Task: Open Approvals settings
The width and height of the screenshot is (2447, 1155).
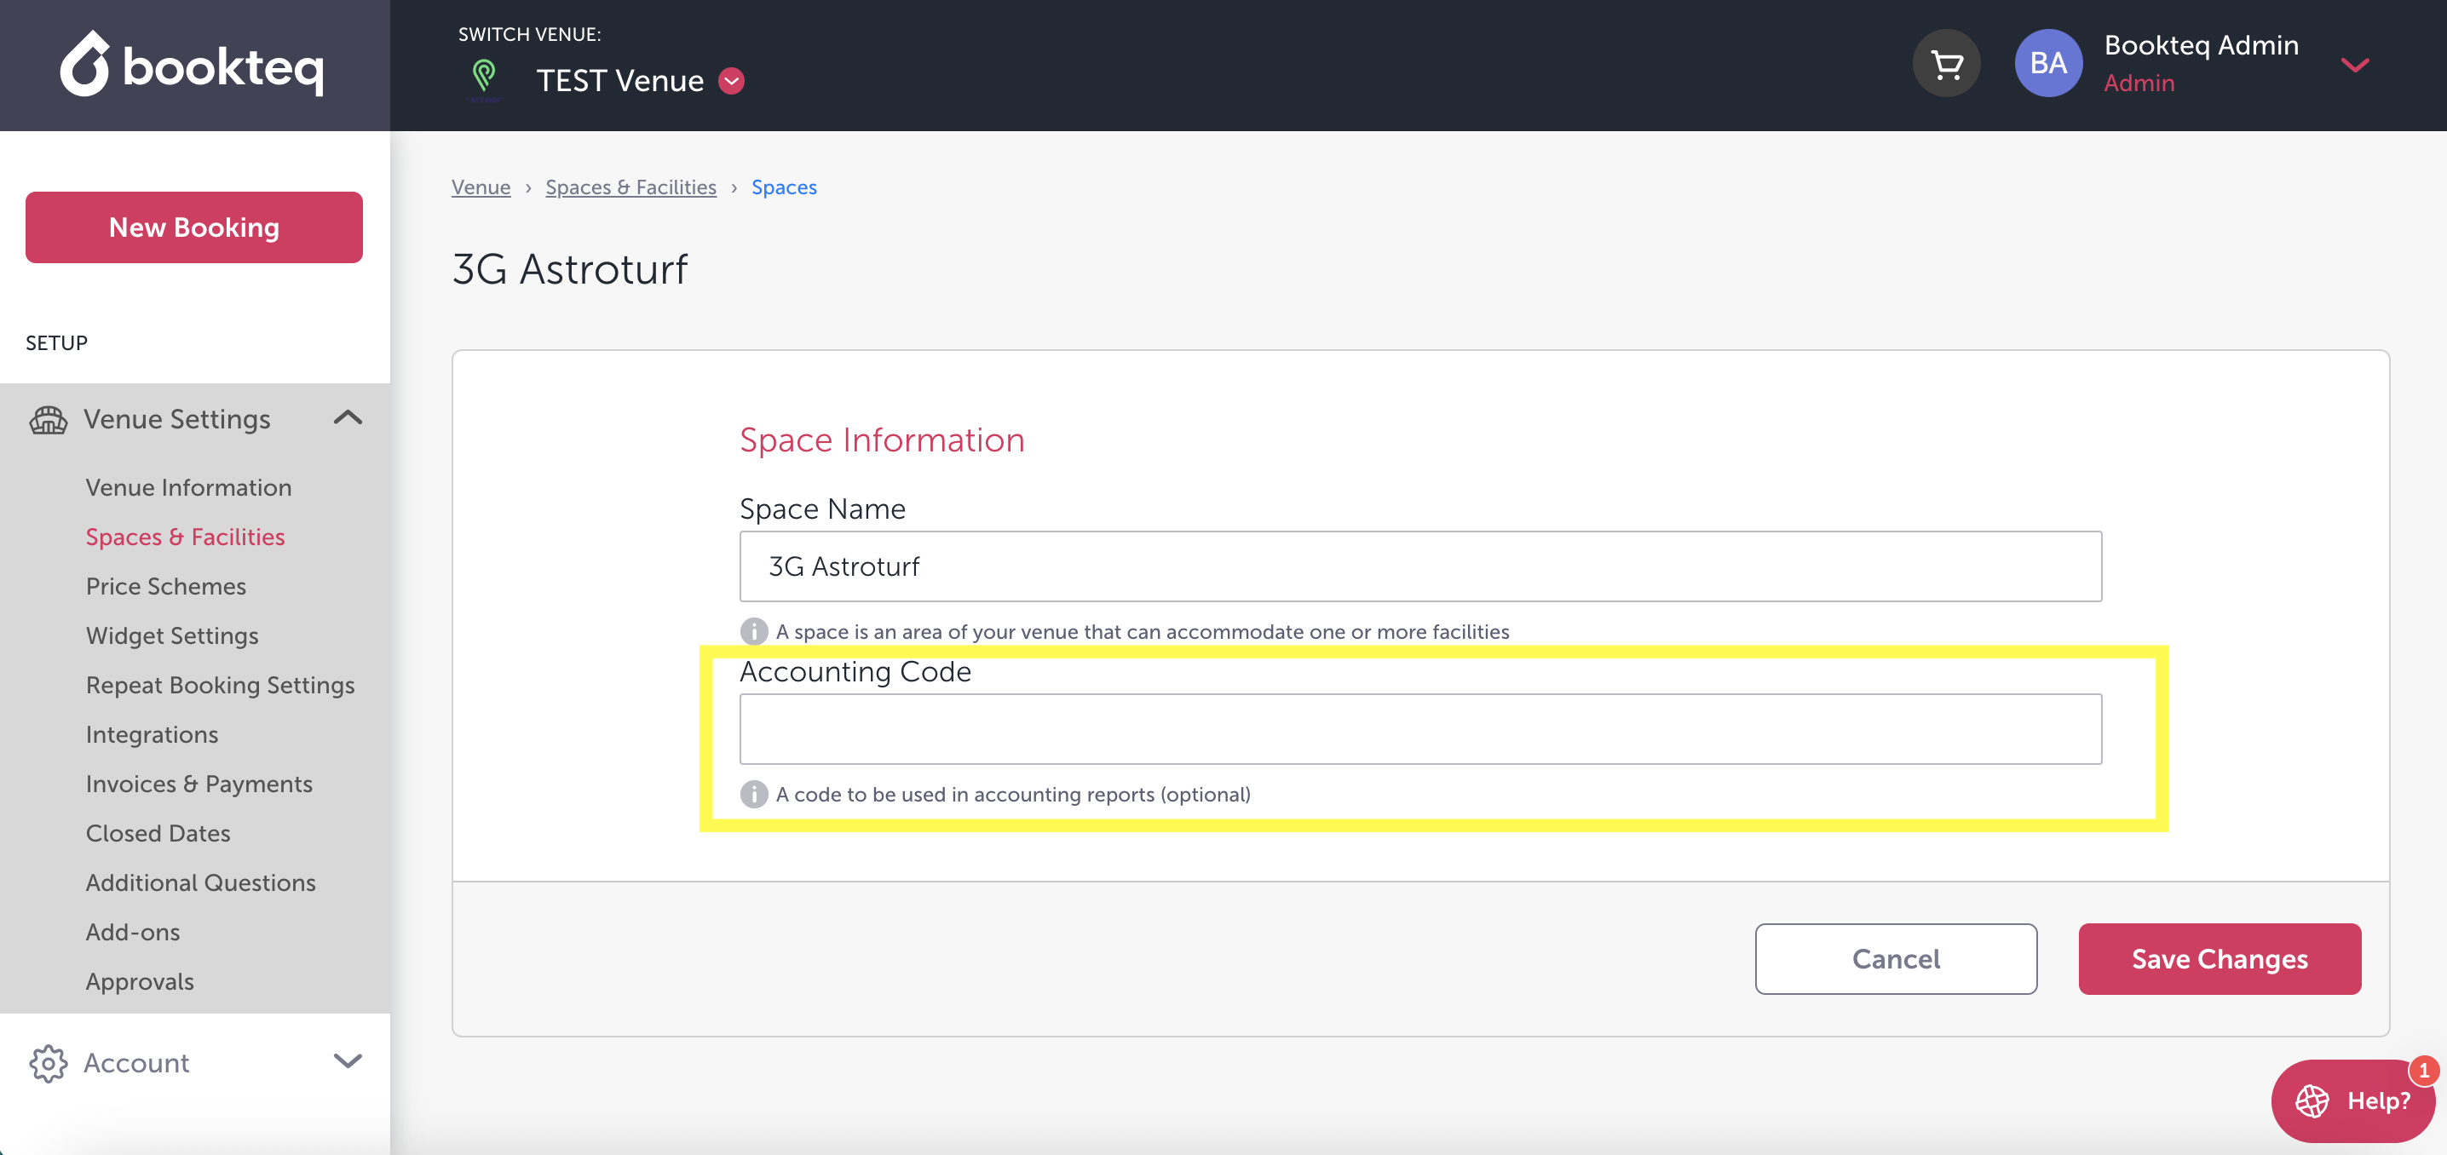Action: 140,981
